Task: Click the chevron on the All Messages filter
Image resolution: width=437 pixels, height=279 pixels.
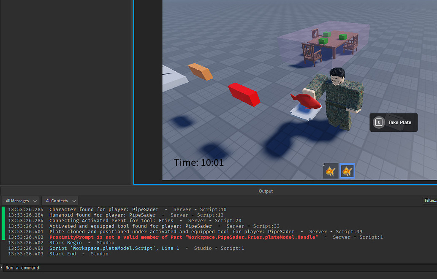Action: click(35, 200)
